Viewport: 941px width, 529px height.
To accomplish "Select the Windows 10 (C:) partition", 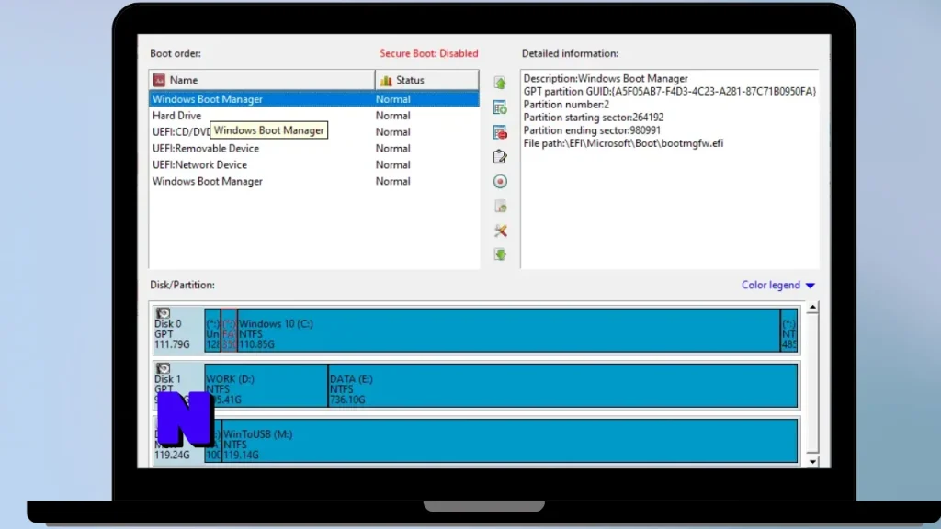I will click(x=508, y=330).
